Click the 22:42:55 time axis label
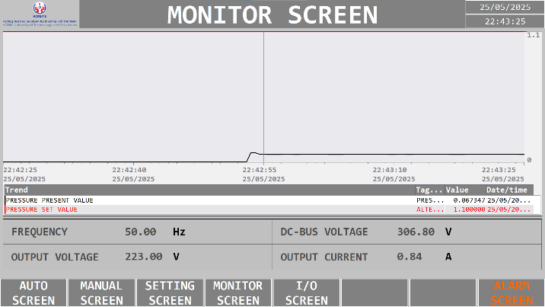The image size is (545, 307). click(260, 170)
